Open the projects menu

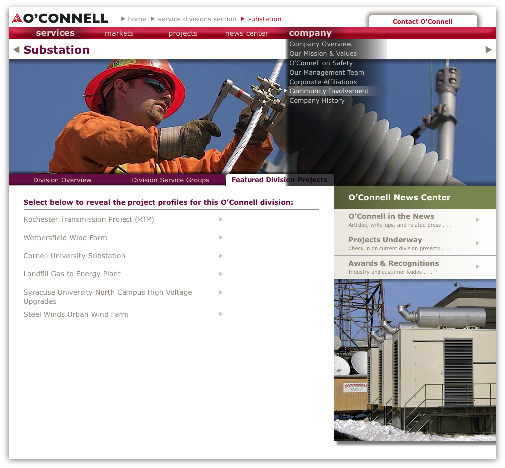tap(183, 33)
